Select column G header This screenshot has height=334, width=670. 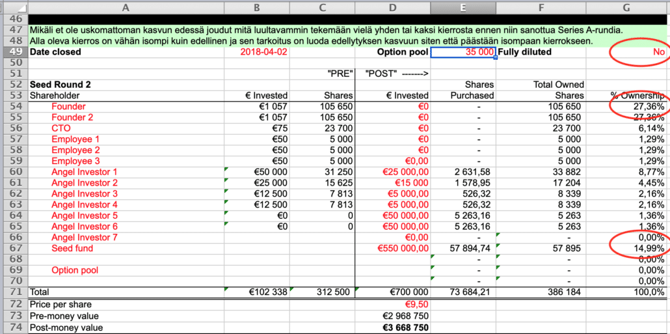(x=628, y=7)
